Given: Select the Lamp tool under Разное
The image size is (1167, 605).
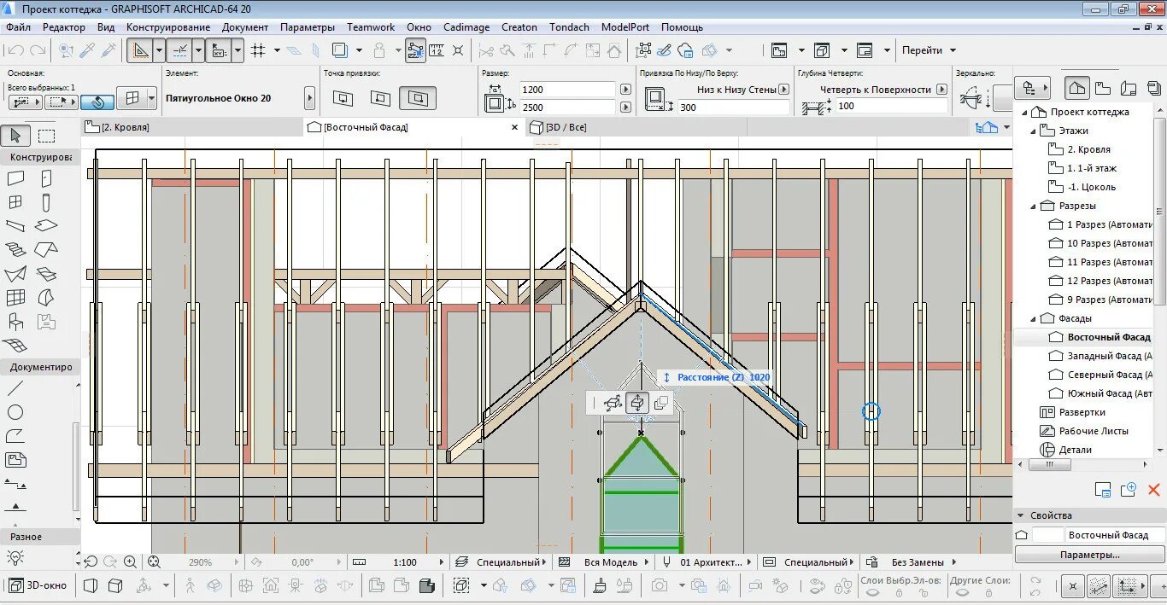Looking at the screenshot, I should (15, 557).
